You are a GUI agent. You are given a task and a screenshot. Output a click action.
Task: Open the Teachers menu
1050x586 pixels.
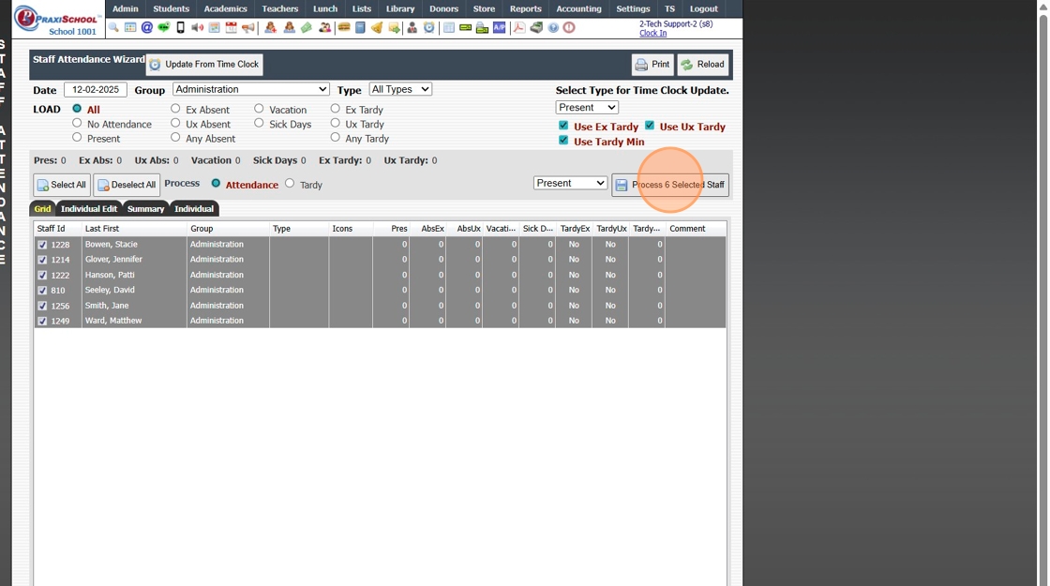click(280, 8)
